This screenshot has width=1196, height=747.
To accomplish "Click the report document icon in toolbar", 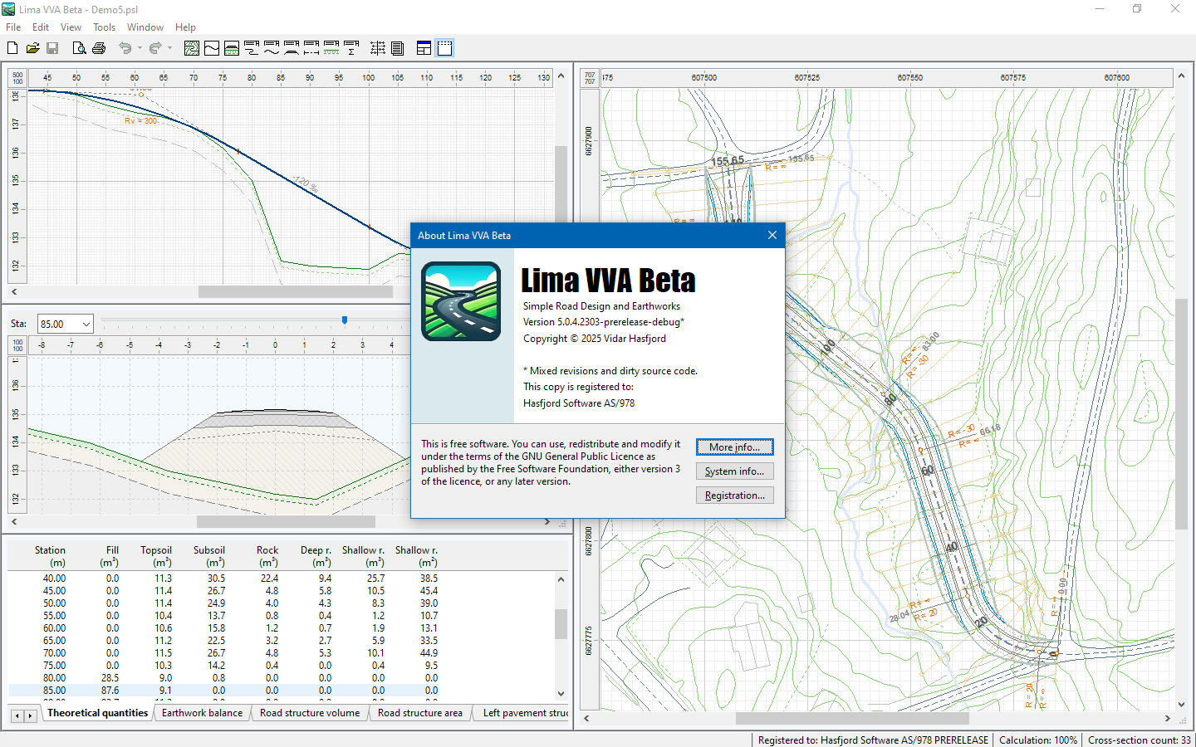I will pos(398,48).
